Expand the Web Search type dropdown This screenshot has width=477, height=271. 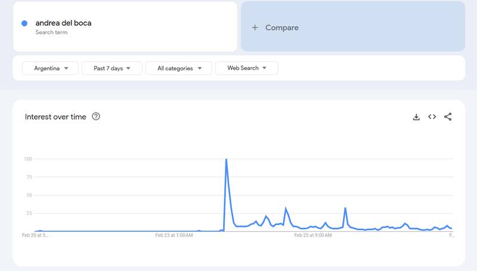click(246, 68)
